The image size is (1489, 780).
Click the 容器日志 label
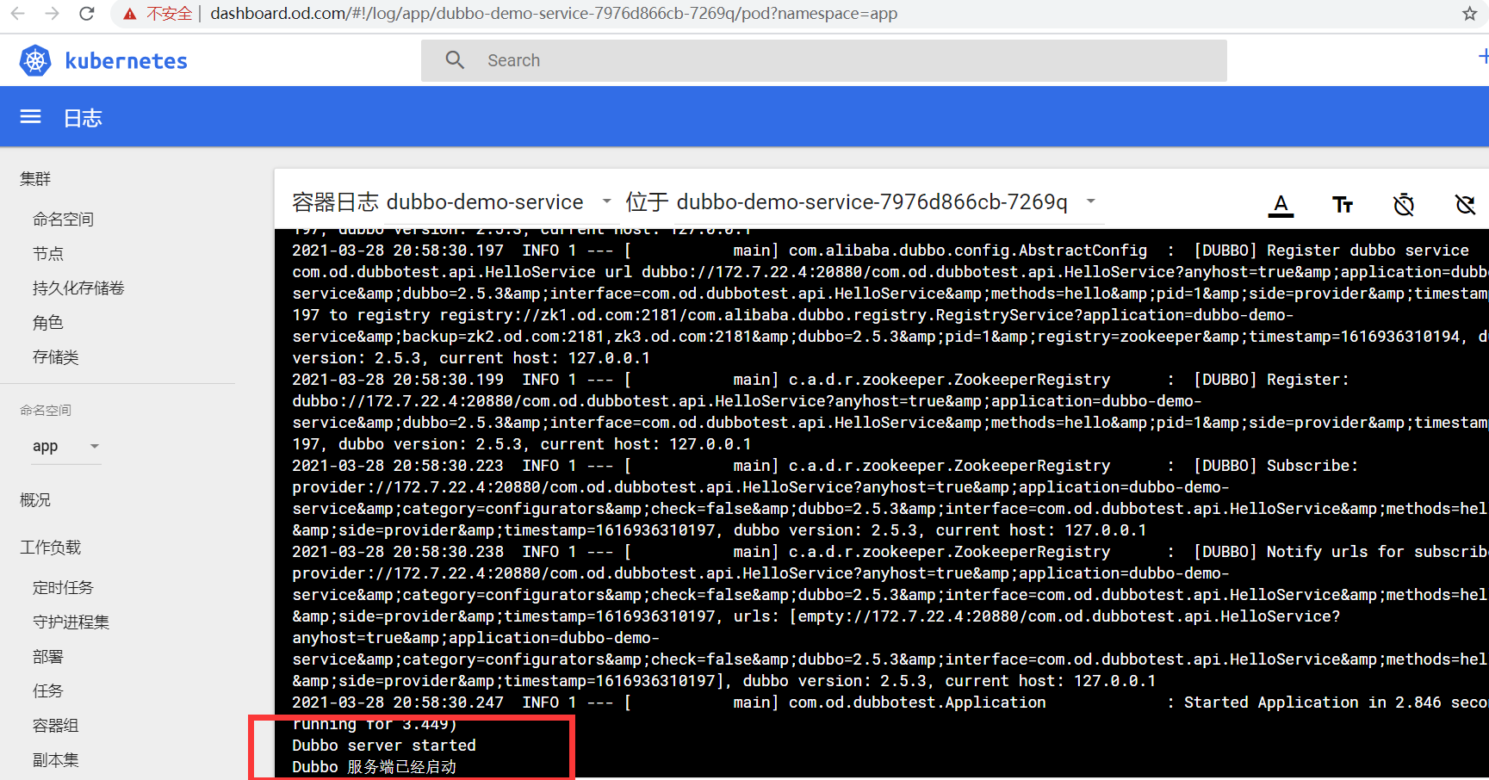335,201
